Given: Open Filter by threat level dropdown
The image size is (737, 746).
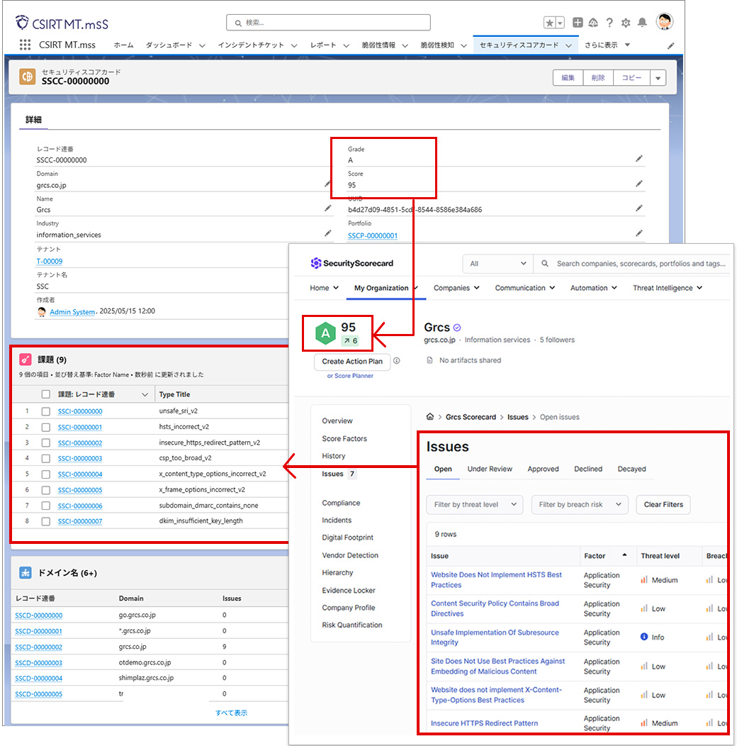Looking at the screenshot, I should tap(475, 504).
